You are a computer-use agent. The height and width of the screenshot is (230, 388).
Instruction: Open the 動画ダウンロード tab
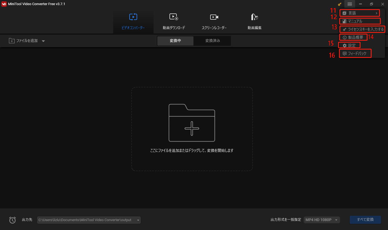[174, 22]
